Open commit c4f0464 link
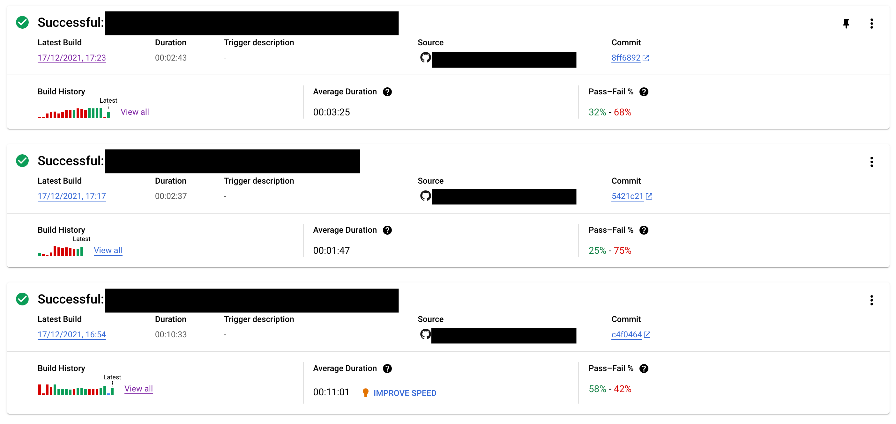Image resolution: width=896 pixels, height=424 pixels. [631, 334]
